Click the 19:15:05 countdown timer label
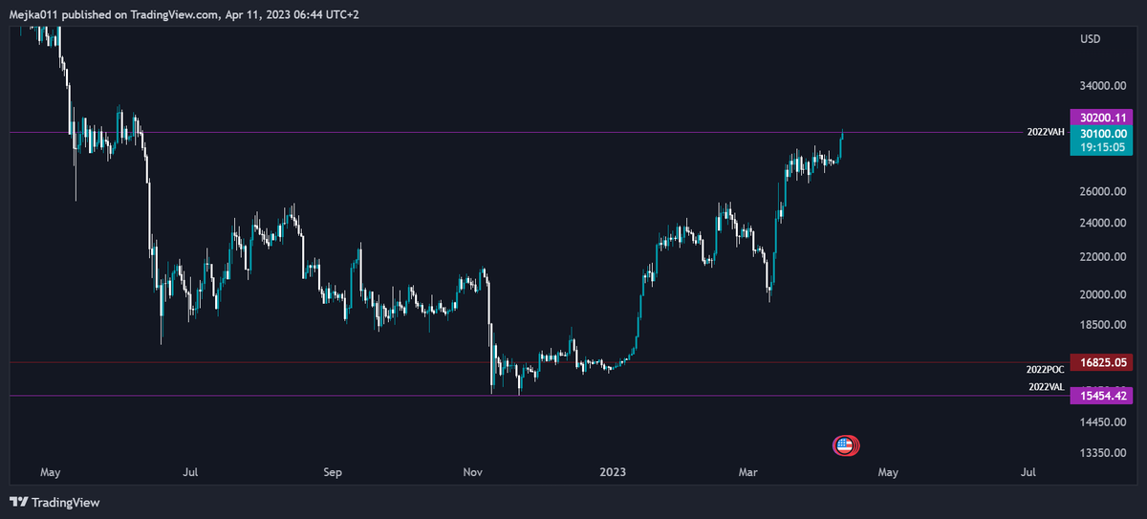The height and width of the screenshot is (519, 1147). pos(1100,148)
